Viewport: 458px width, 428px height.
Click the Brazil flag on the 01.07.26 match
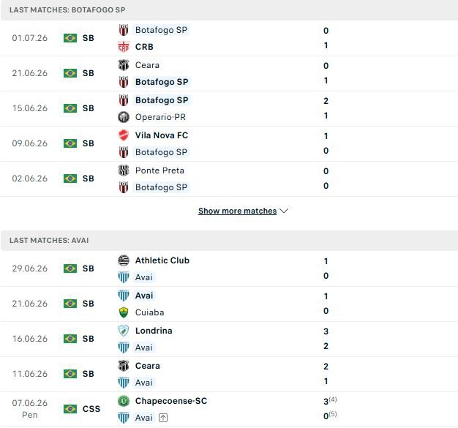point(70,38)
